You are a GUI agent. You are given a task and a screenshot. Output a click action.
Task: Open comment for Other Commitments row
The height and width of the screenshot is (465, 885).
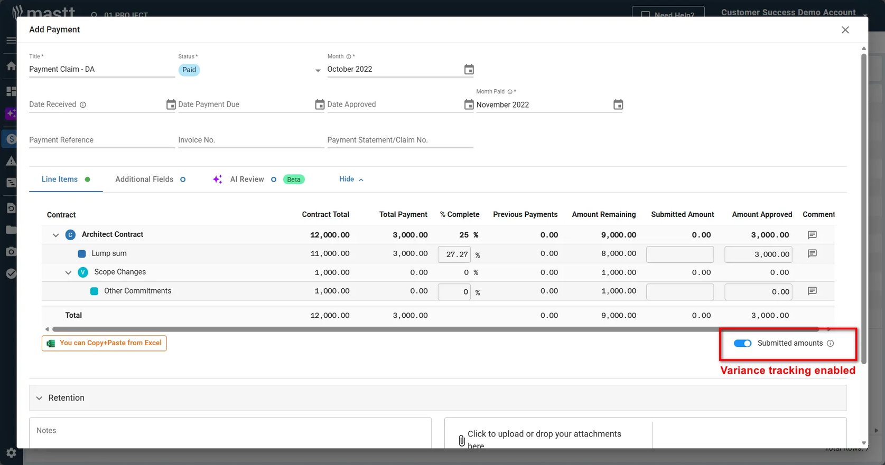coord(812,291)
